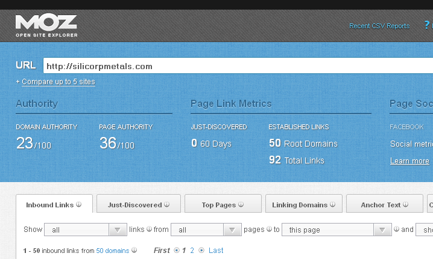The image size is (433, 259).
Task: Click info icon after the word links
Action: 149,229
